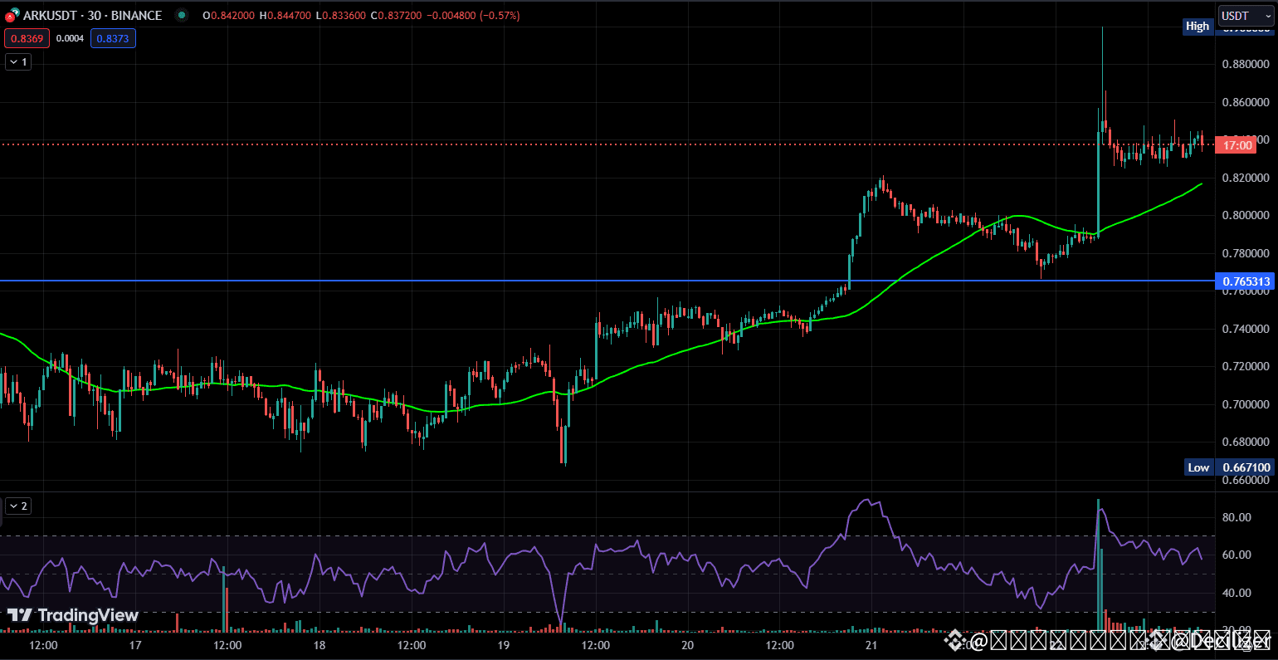Click the 0.0004 spread value
The height and width of the screenshot is (660, 1278).
click(x=70, y=37)
